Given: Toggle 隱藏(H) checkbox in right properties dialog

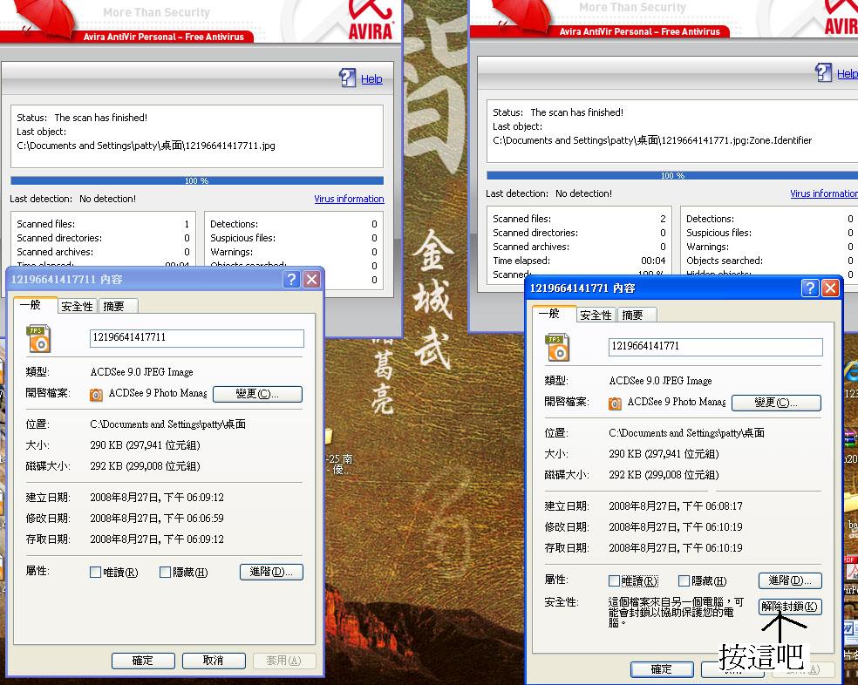Looking at the screenshot, I should (x=684, y=581).
